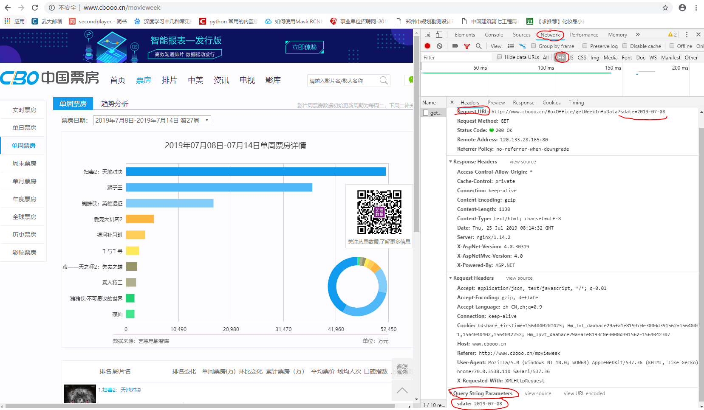Open 年度票房 in left sidebar

pos(24,199)
